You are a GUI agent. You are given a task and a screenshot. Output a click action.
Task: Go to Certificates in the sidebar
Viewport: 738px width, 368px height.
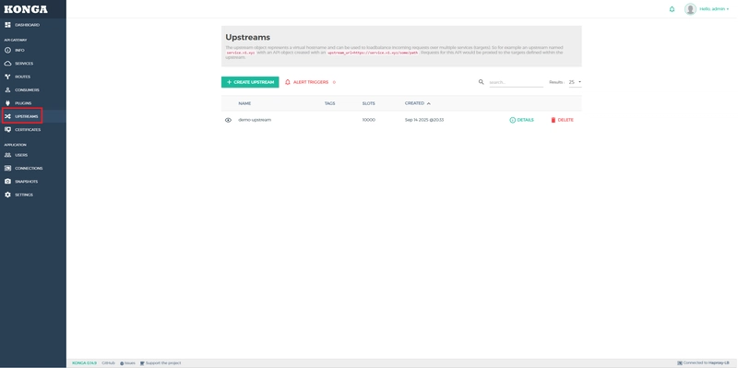(28, 129)
